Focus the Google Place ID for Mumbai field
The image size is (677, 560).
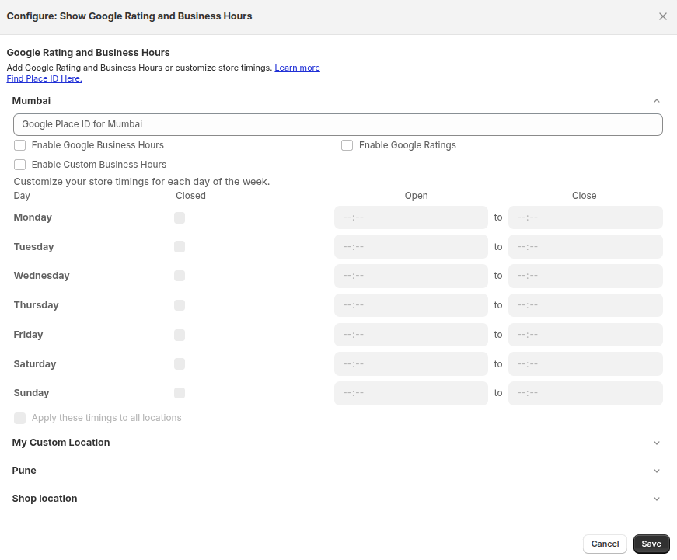point(337,124)
